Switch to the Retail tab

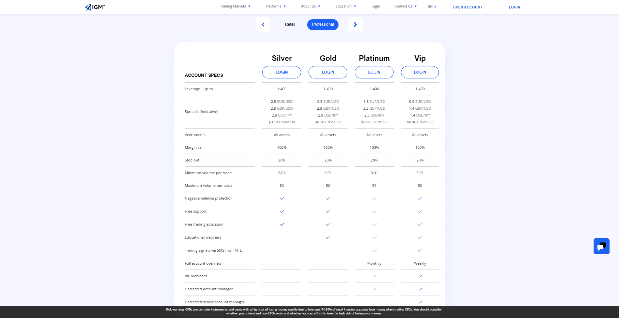290,24
